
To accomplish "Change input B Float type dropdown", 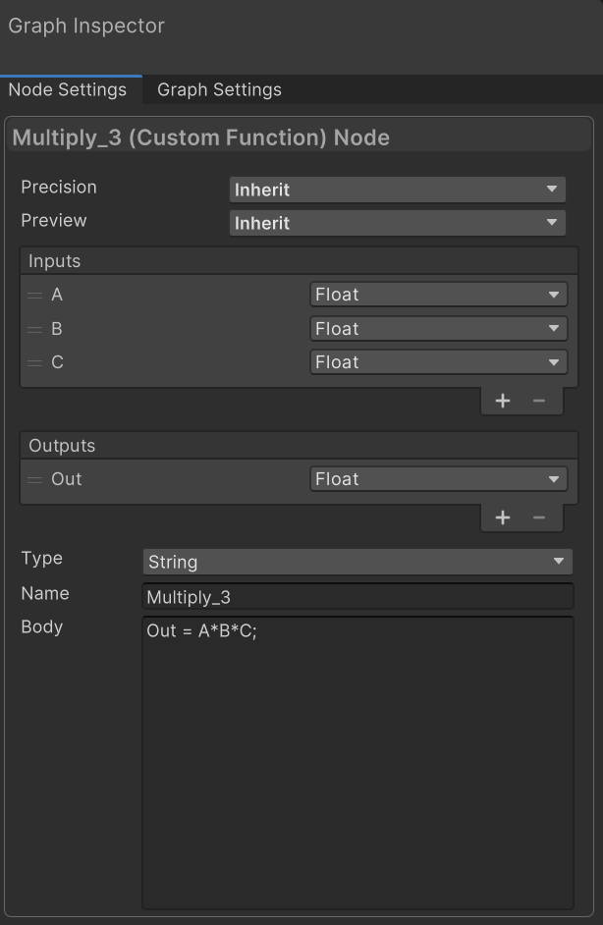I will pyautogui.click(x=438, y=329).
